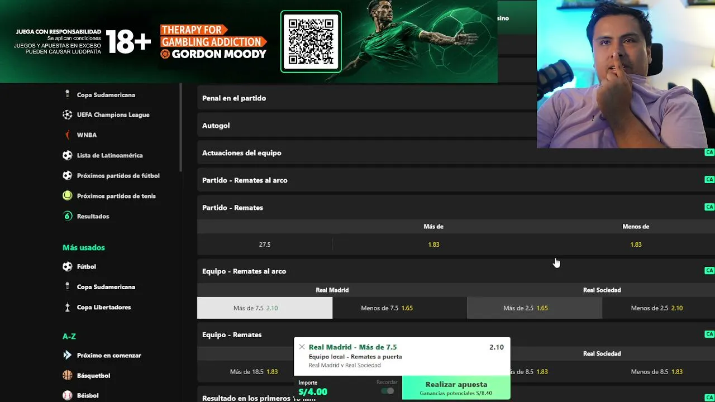Click the trophy icon beside UEFA Champions League's upper neighbor Copa Sudamericana in the top list
Viewport: 715px width, 402px height.
pyautogui.click(x=68, y=94)
